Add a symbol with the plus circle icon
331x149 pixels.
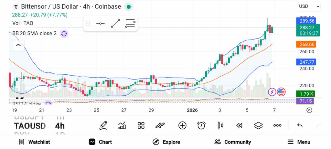(182, 125)
